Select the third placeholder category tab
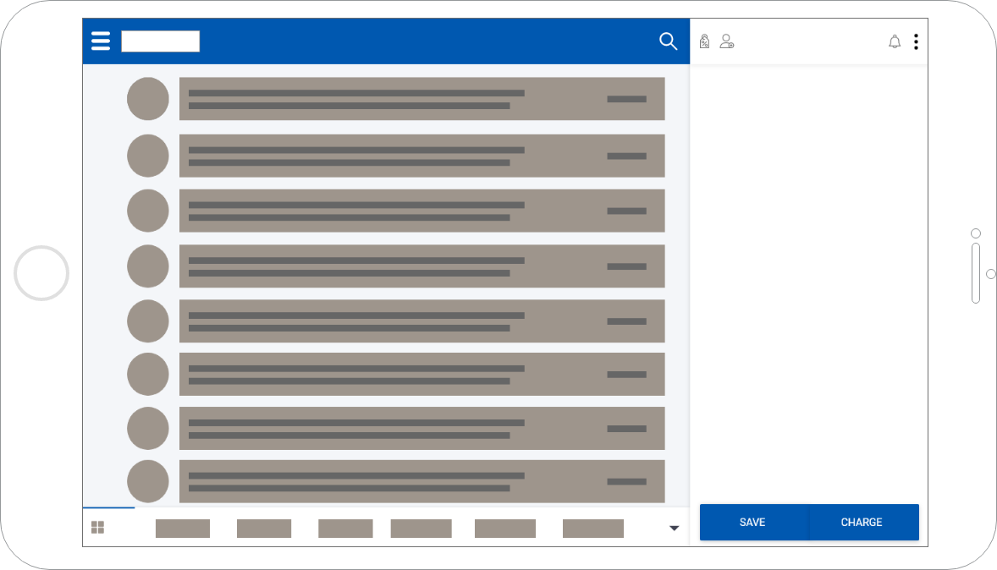Screen dimensions: 997x570 click(345, 529)
